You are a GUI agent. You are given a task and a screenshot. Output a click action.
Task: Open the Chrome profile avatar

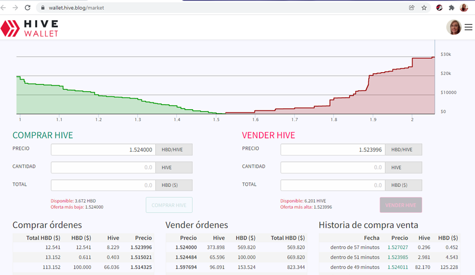[464, 8]
